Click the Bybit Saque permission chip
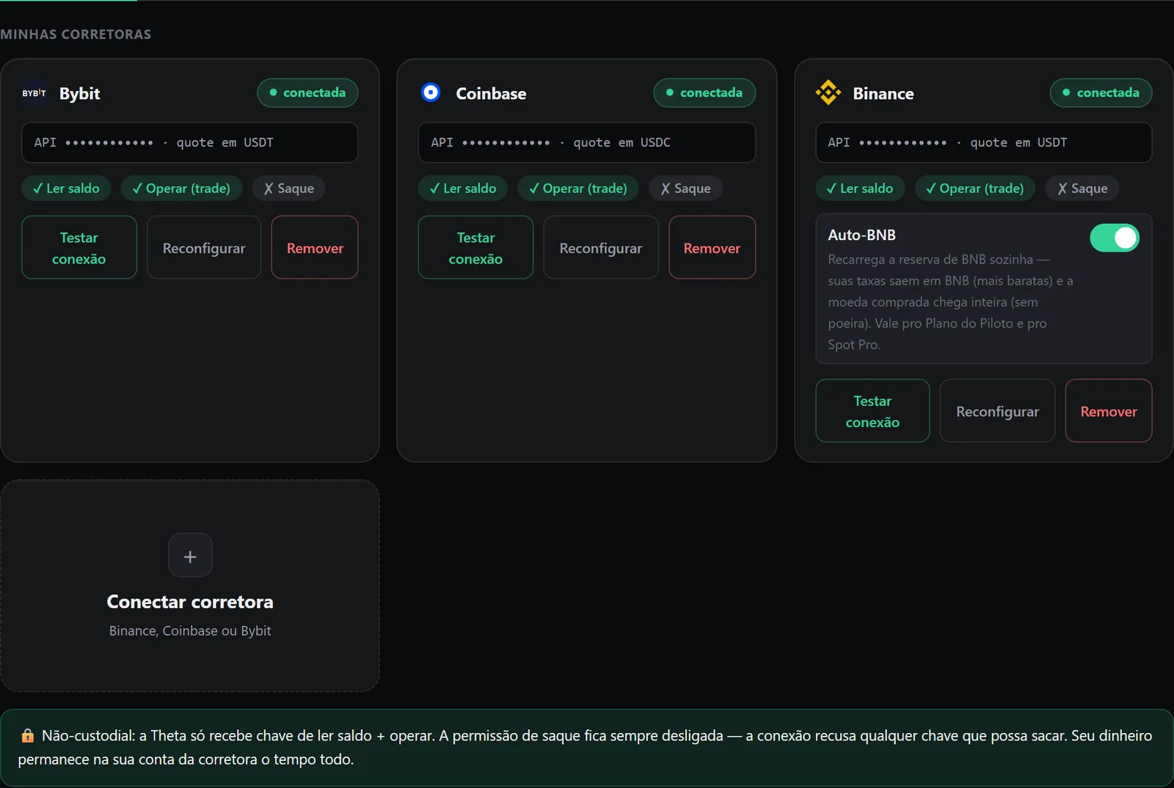This screenshot has height=788, width=1174. pos(289,189)
